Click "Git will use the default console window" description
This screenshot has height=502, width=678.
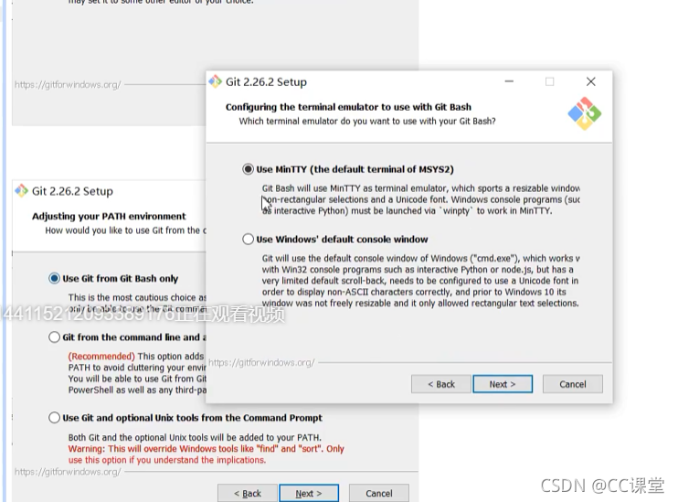coord(420,281)
